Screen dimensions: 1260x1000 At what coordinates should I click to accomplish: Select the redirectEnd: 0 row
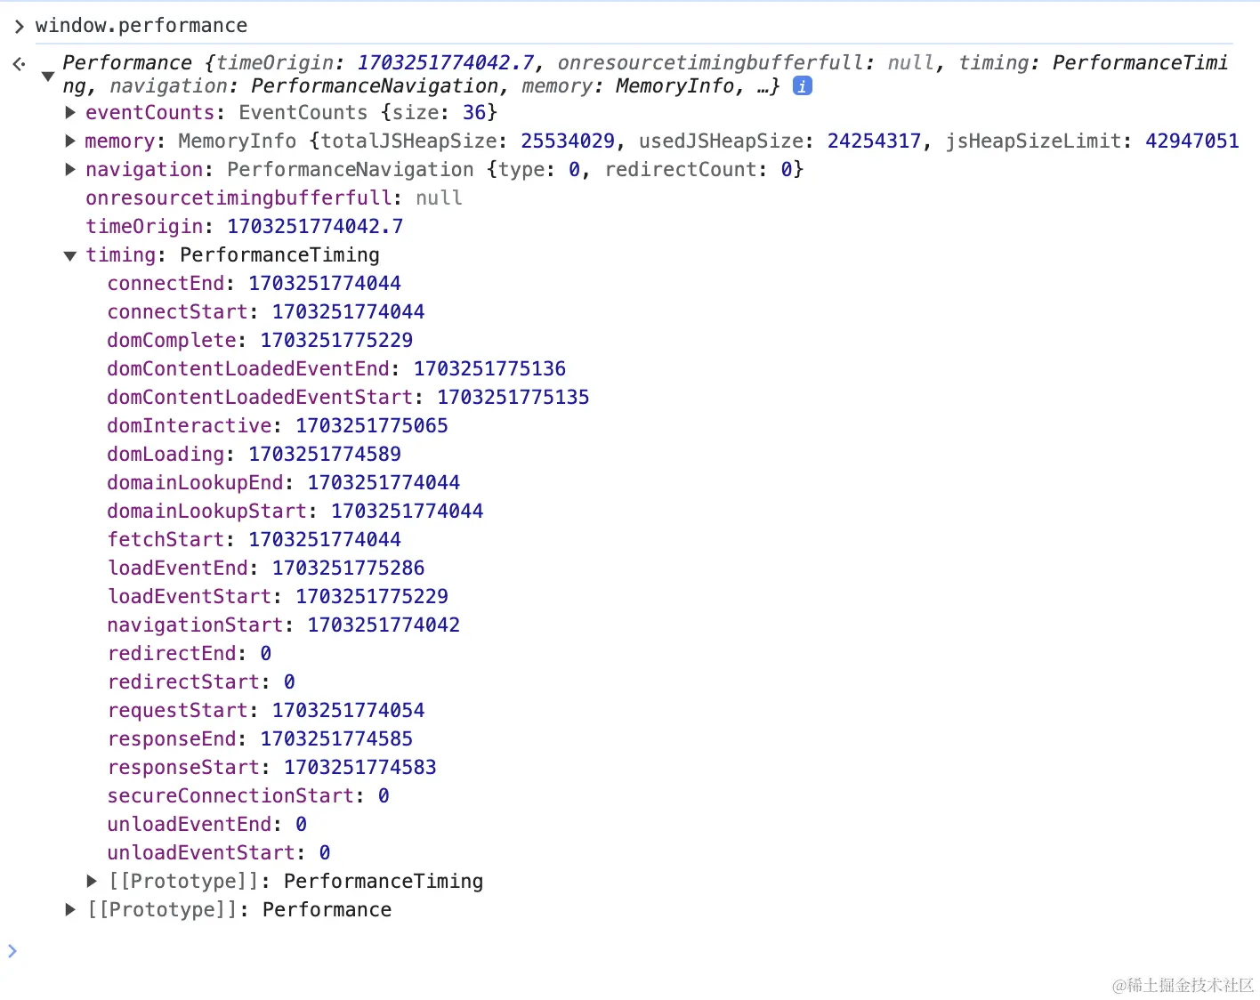pyautogui.click(x=190, y=653)
